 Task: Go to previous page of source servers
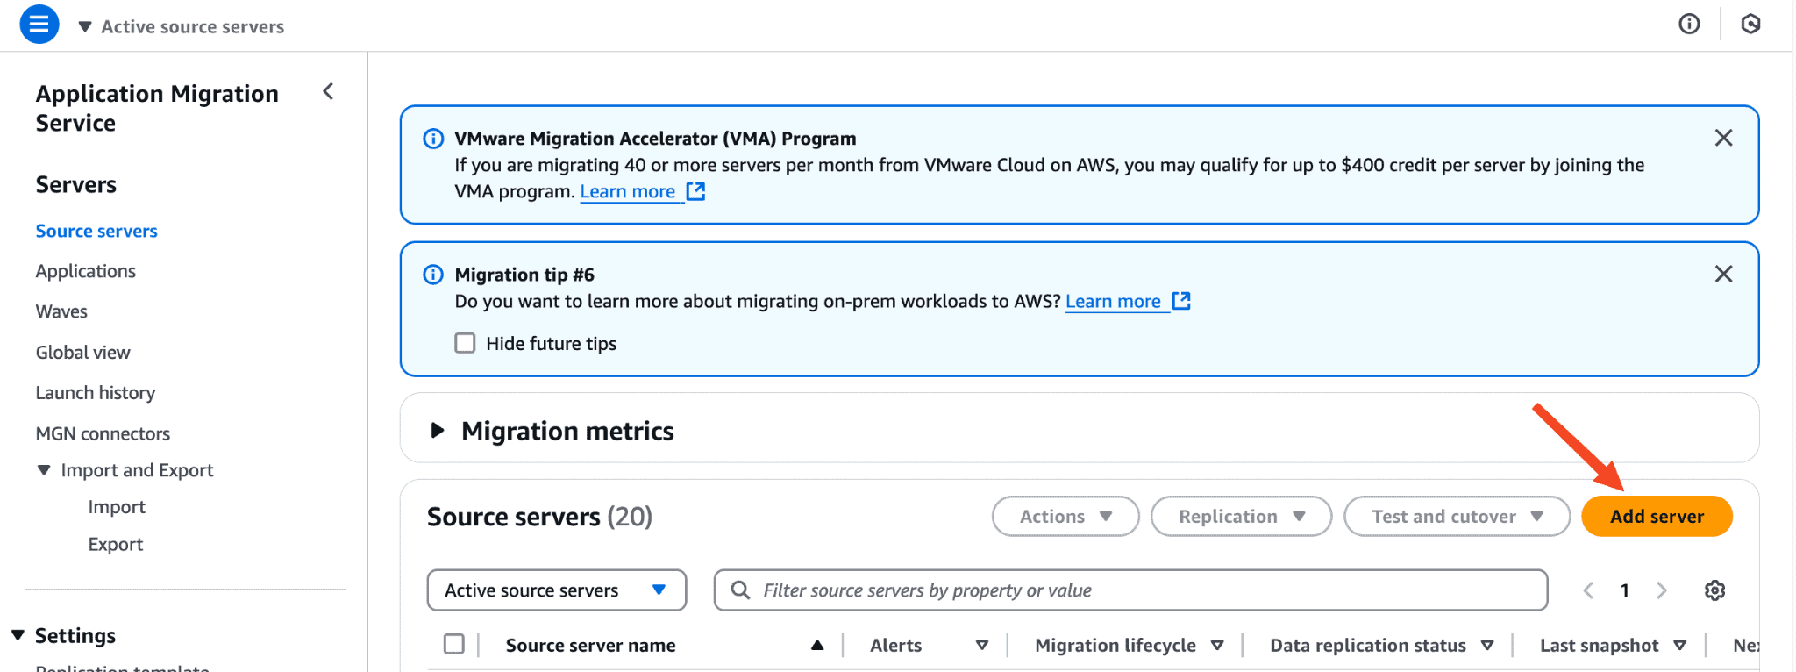point(1588,590)
